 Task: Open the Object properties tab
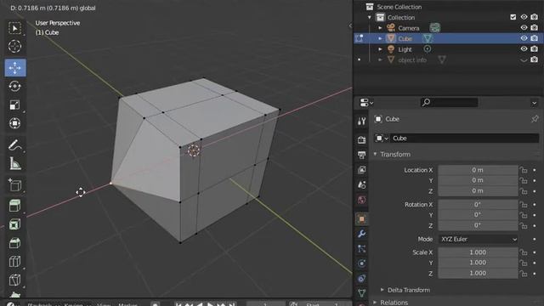361,219
